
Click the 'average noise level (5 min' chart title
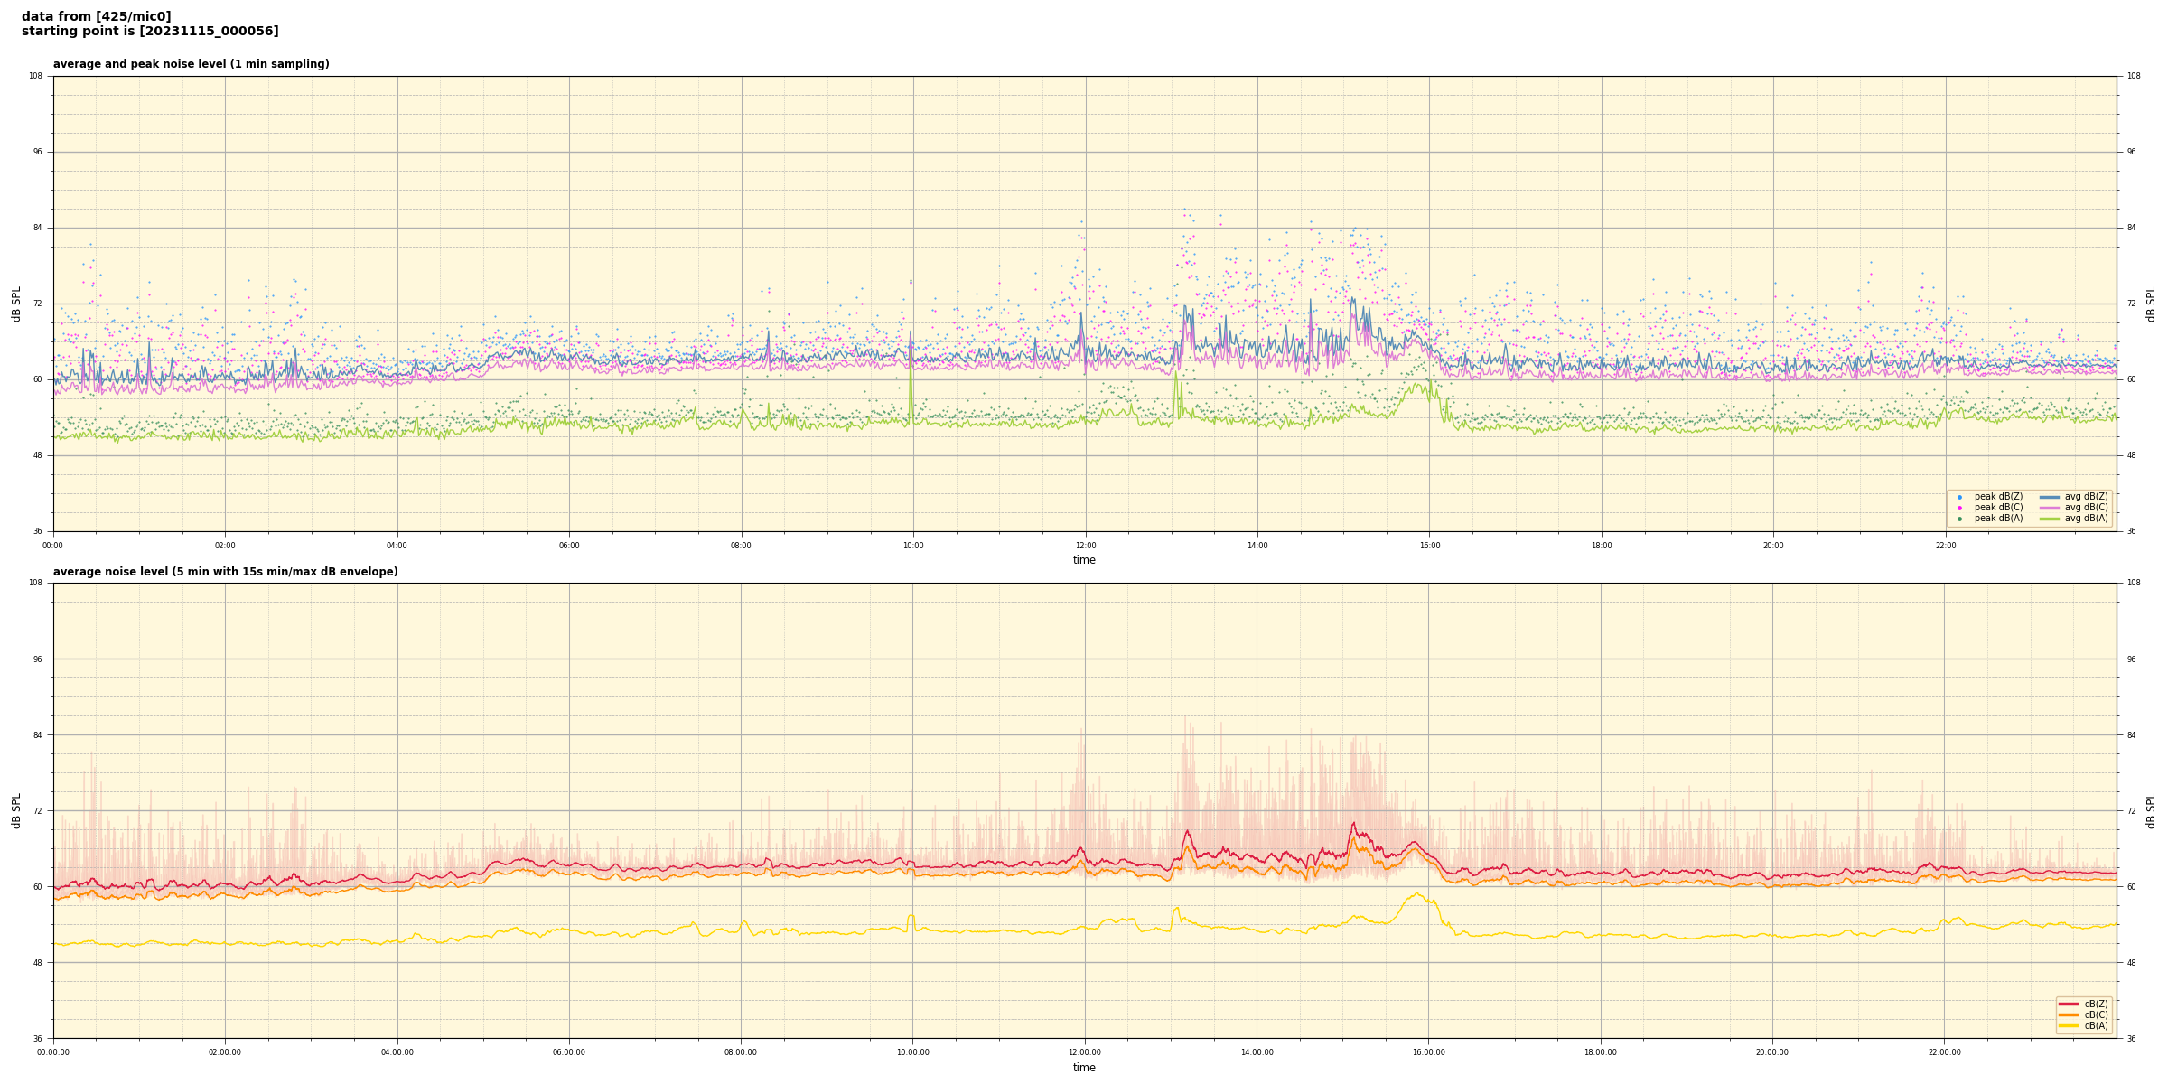point(225,572)
